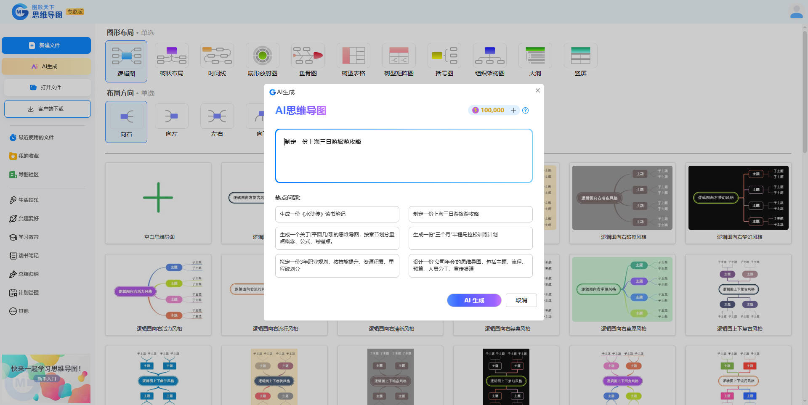Open 导图社区 in the sidebar
Screen dimensions: 808x405
coord(28,175)
